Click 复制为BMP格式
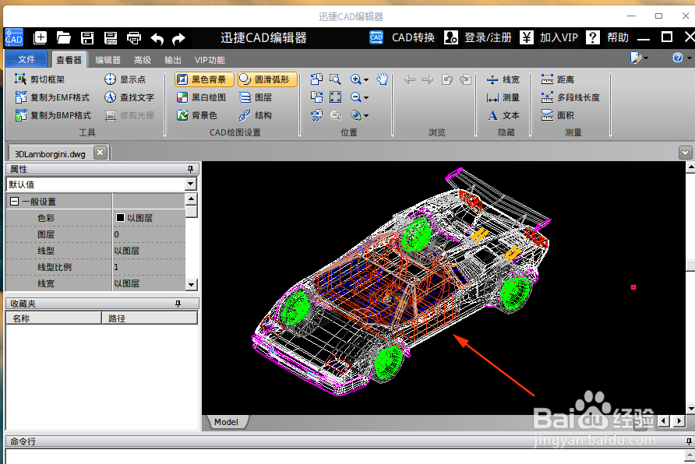 point(53,115)
